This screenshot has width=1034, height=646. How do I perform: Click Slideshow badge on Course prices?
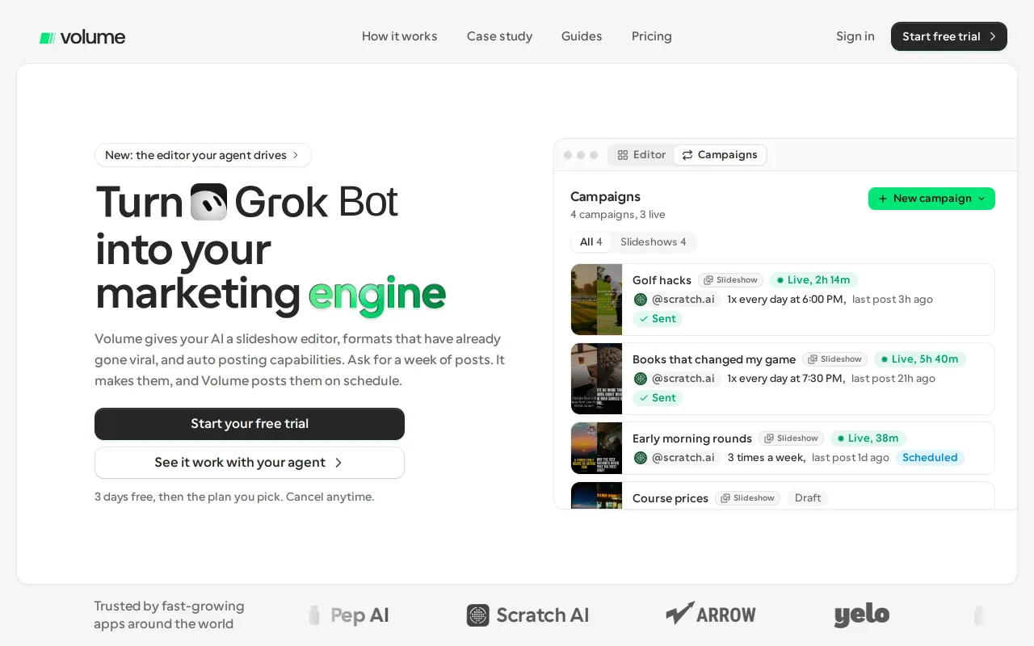[747, 498]
